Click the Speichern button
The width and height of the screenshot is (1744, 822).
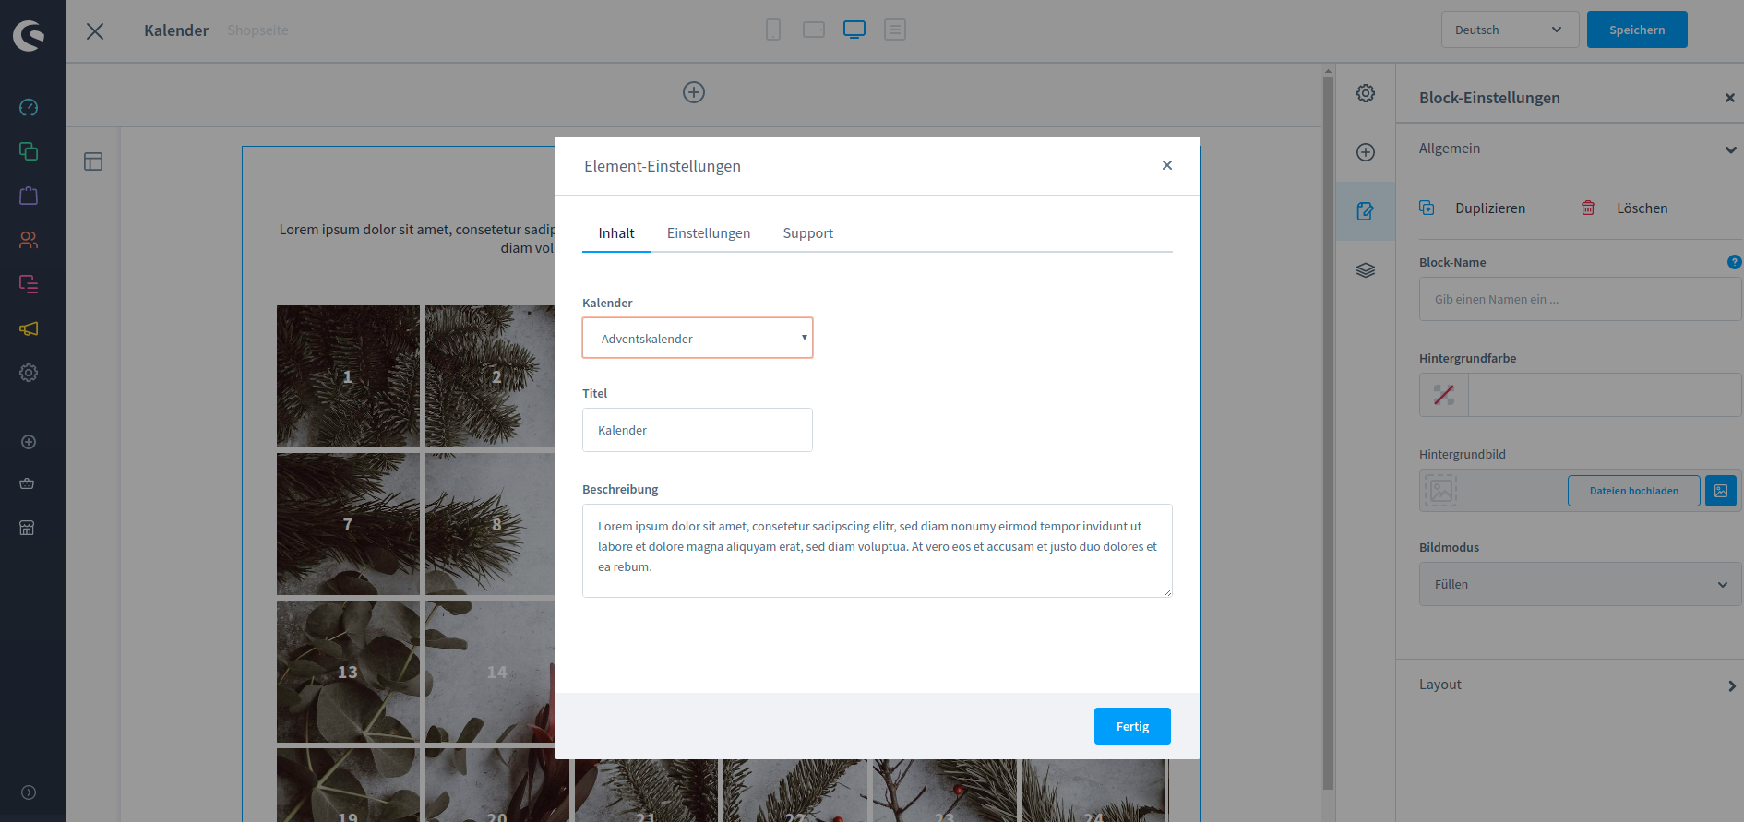point(1637,30)
